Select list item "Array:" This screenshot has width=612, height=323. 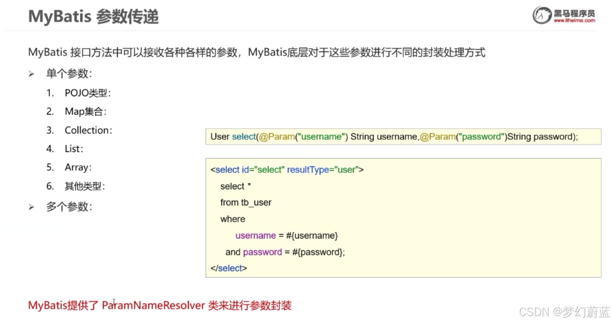[x=78, y=167]
